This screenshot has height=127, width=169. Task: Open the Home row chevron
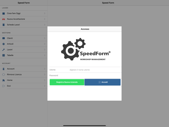pos(45,80)
